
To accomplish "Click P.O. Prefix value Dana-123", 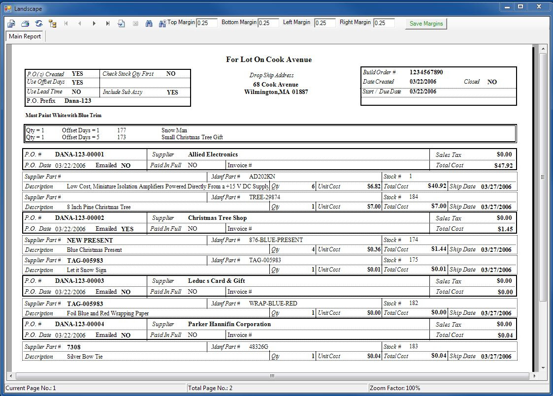I will point(78,101).
